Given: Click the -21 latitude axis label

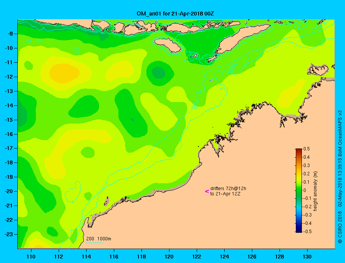Looking at the screenshot, I should pos(8,206).
